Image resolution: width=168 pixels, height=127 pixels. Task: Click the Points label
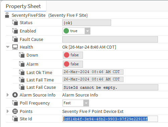[x=26, y=112]
